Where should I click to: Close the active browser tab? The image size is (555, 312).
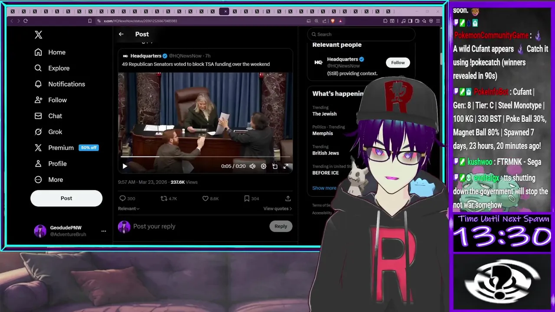pos(225,11)
